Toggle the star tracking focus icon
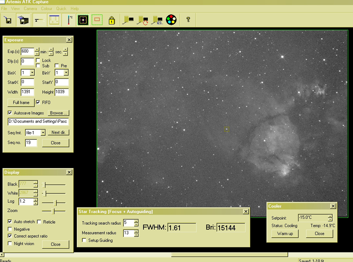 click(x=82, y=20)
